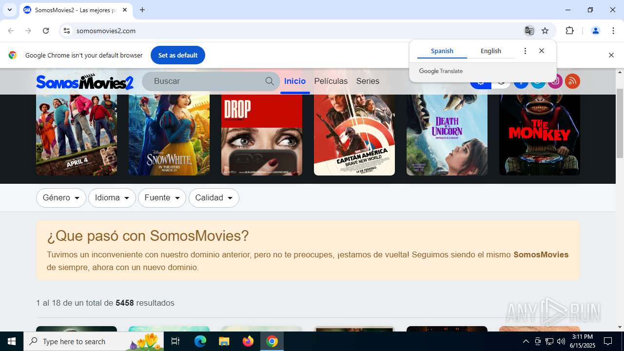
Task: Open tab search chevron at top-left
Action: click(9, 10)
